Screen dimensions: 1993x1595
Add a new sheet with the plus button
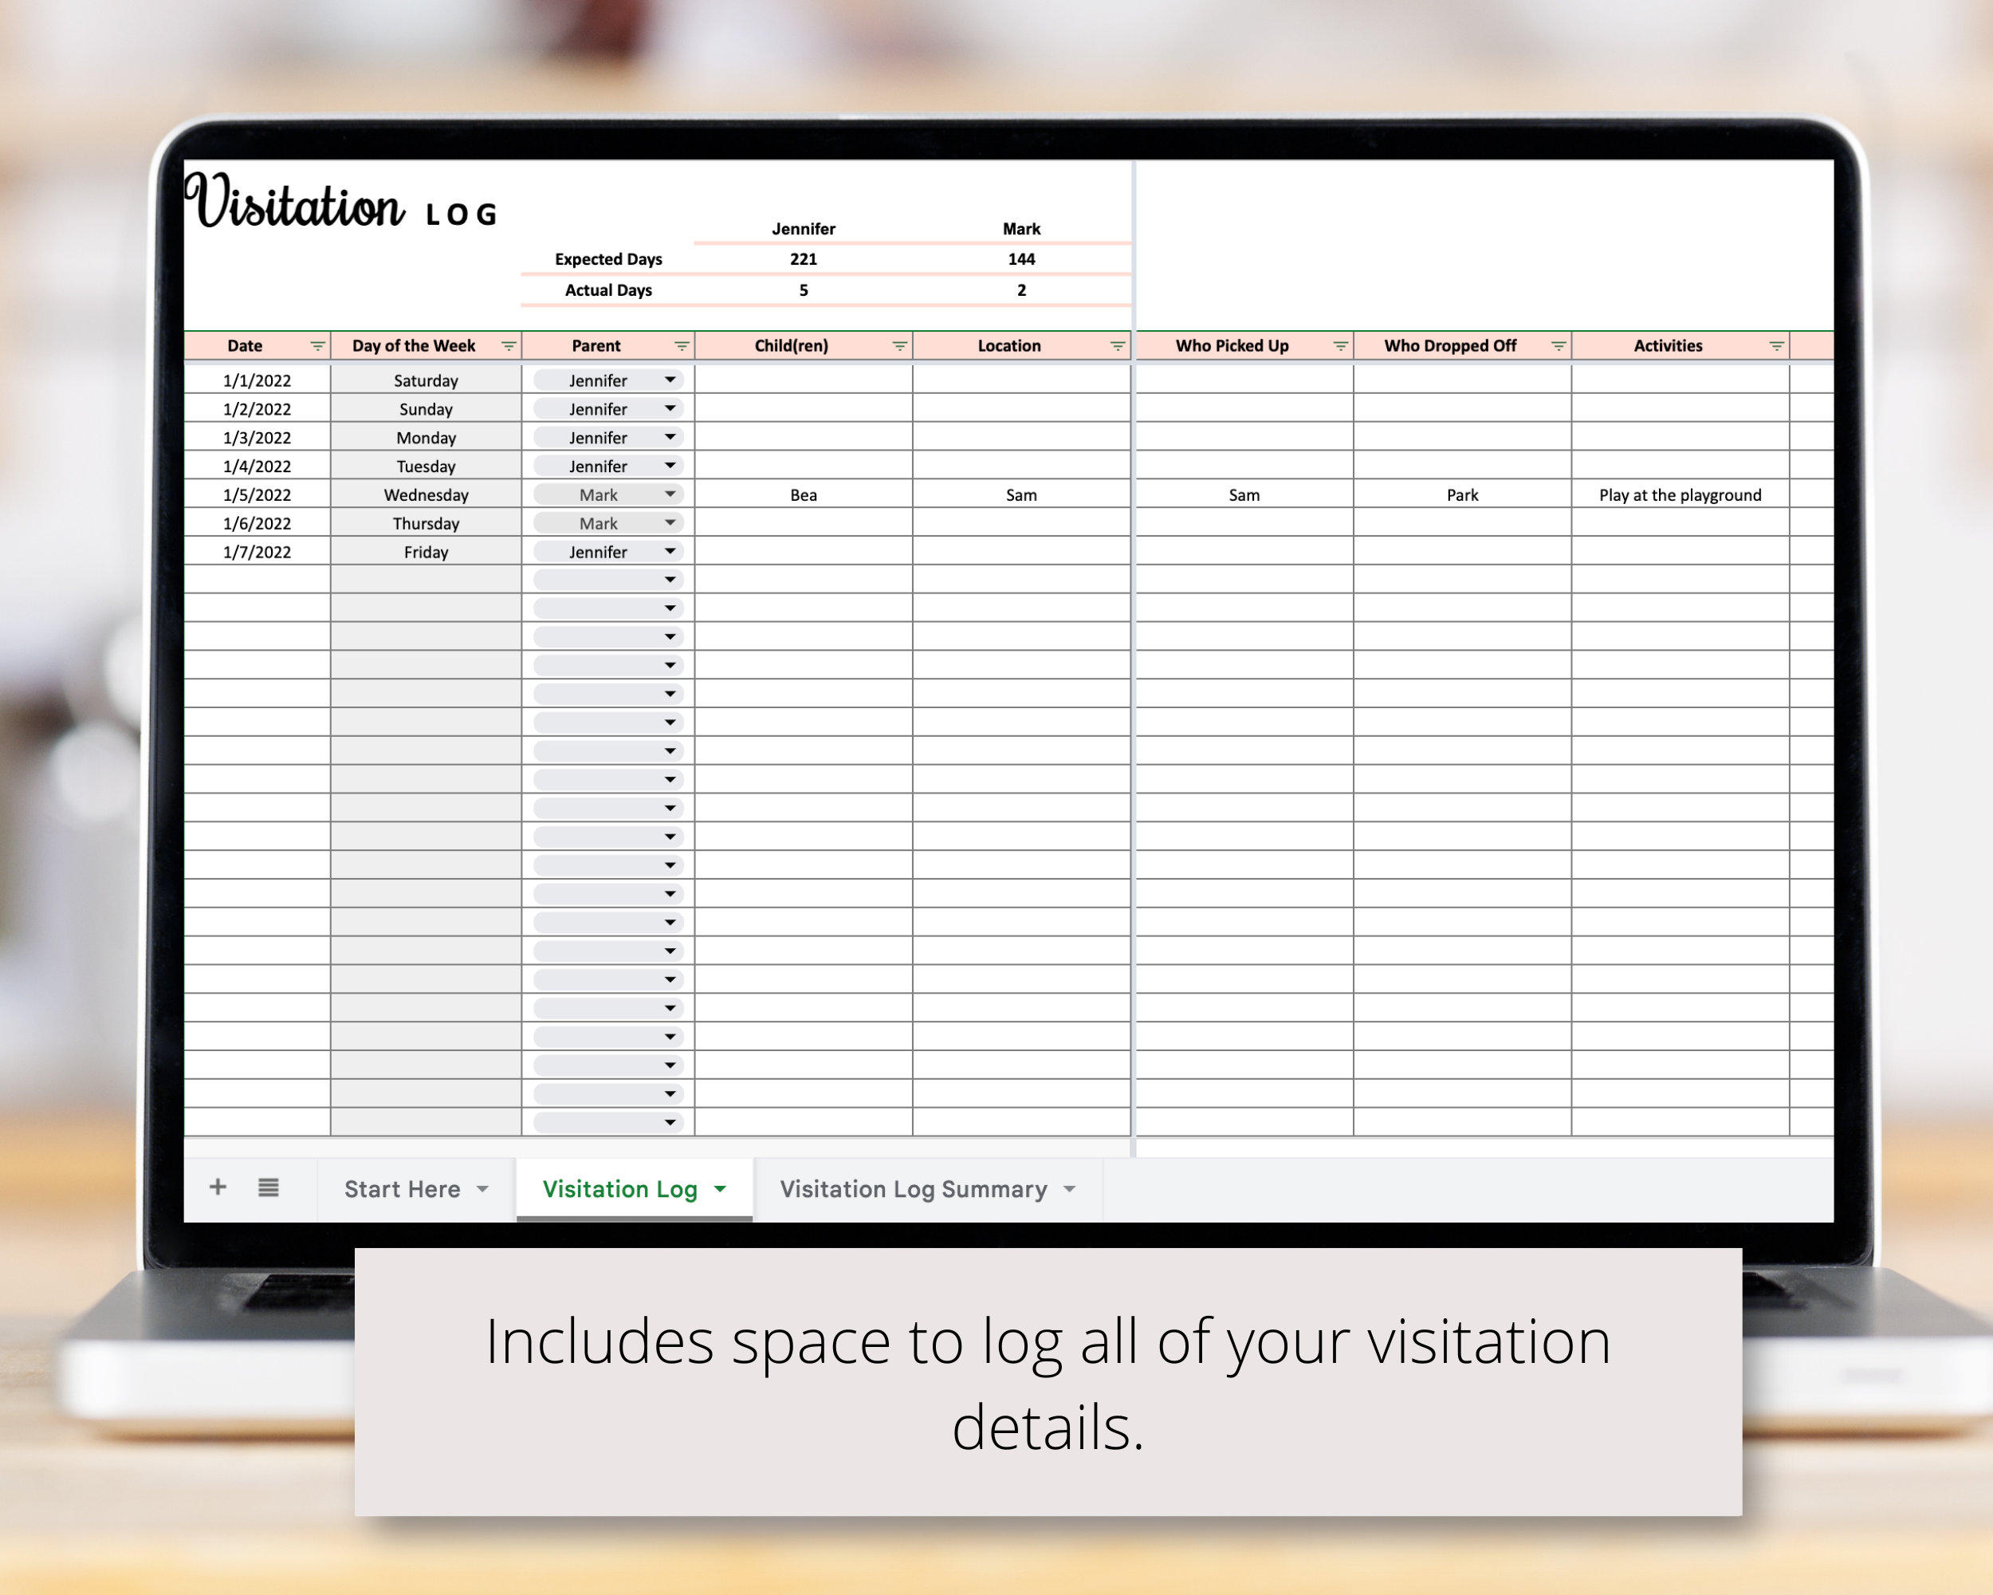[218, 1187]
